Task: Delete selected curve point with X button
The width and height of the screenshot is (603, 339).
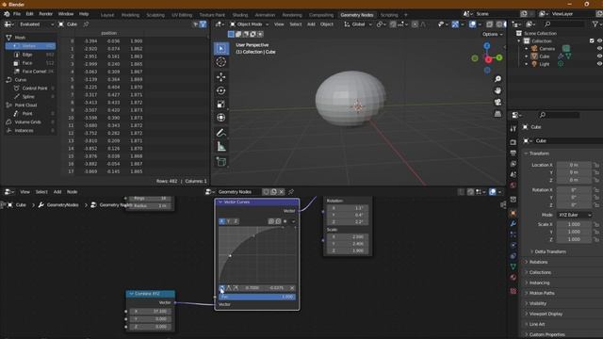Action: tap(292, 288)
